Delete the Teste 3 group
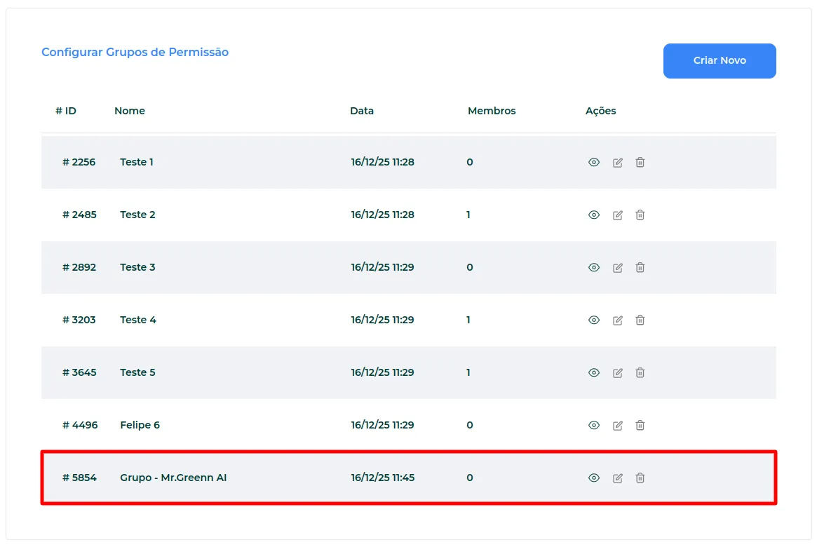The width and height of the screenshot is (817, 547). point(640,268)
